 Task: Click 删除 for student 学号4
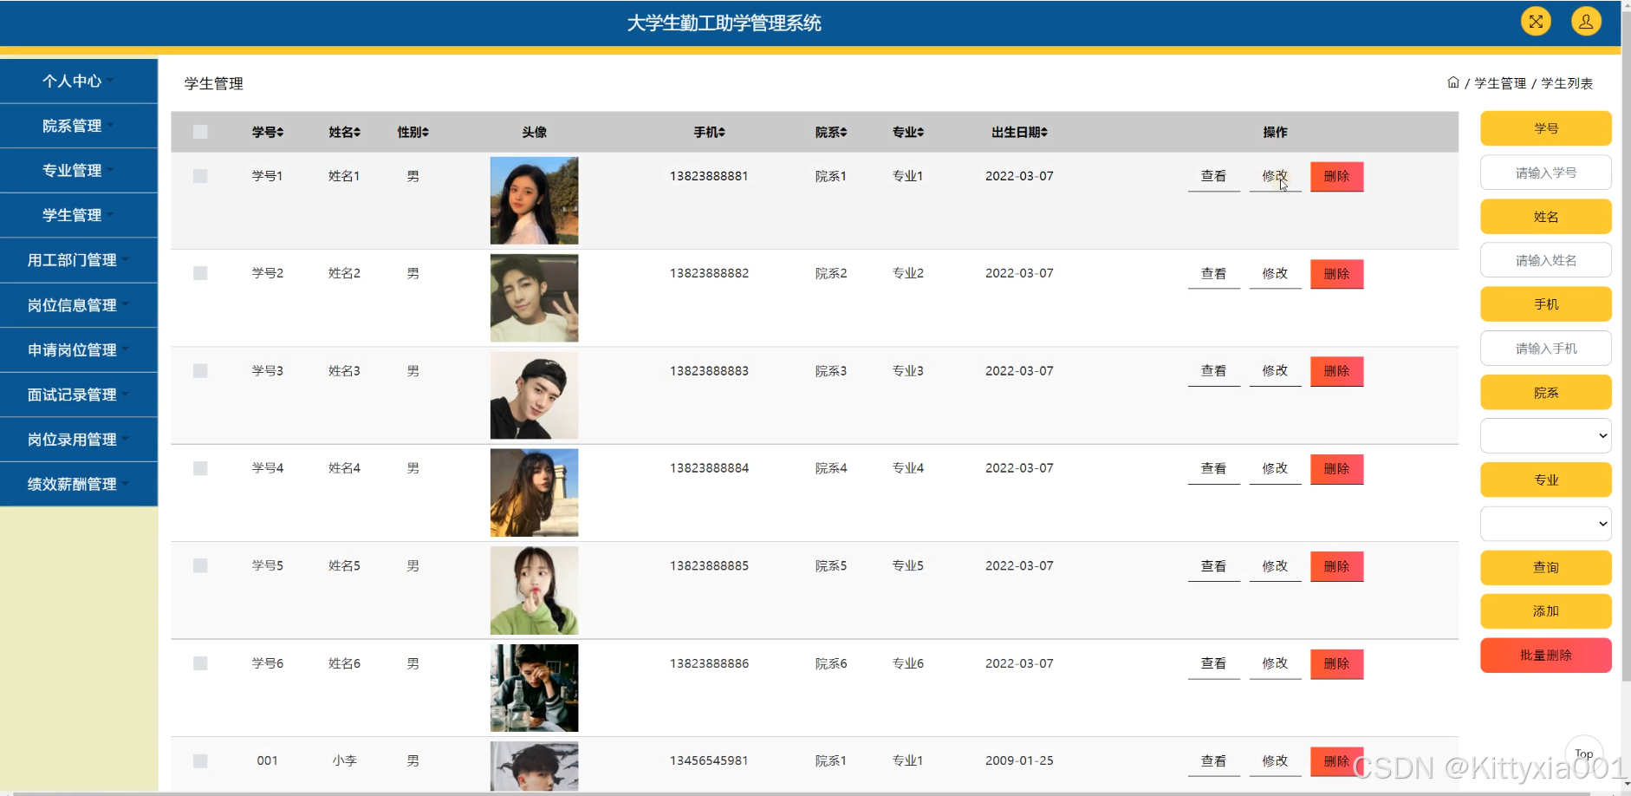tap(1336, 469)
